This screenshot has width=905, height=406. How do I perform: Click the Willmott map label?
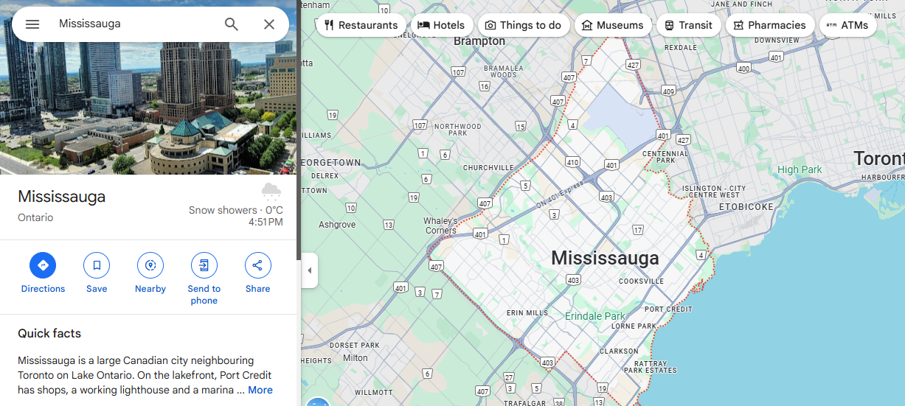(x=373, y=393)
